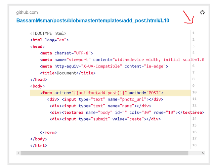Click the meta viewport line
Viewport: 213px width, 168px height.
coord(122,60)
